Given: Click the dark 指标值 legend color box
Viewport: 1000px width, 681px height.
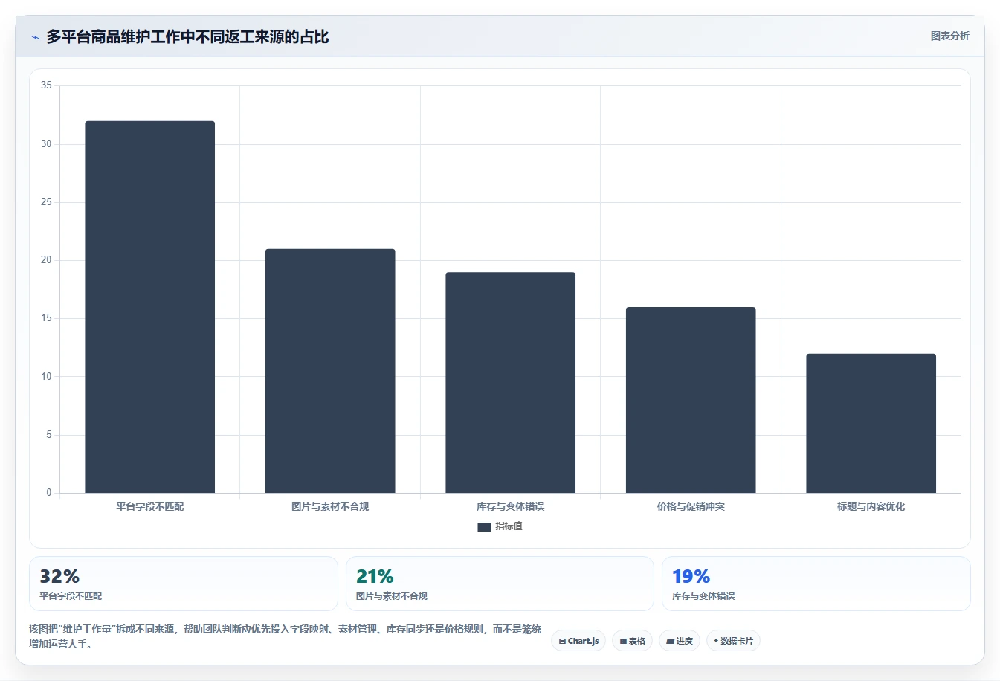Looking at the screenshot, I should pos(484,526).
